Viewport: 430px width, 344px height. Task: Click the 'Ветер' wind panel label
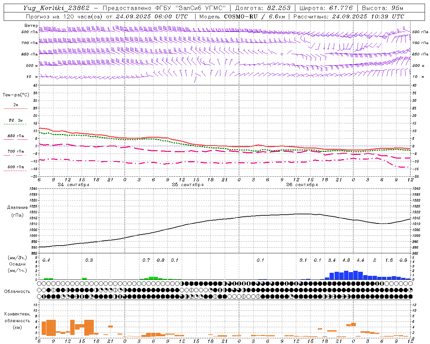coord(31,26)
